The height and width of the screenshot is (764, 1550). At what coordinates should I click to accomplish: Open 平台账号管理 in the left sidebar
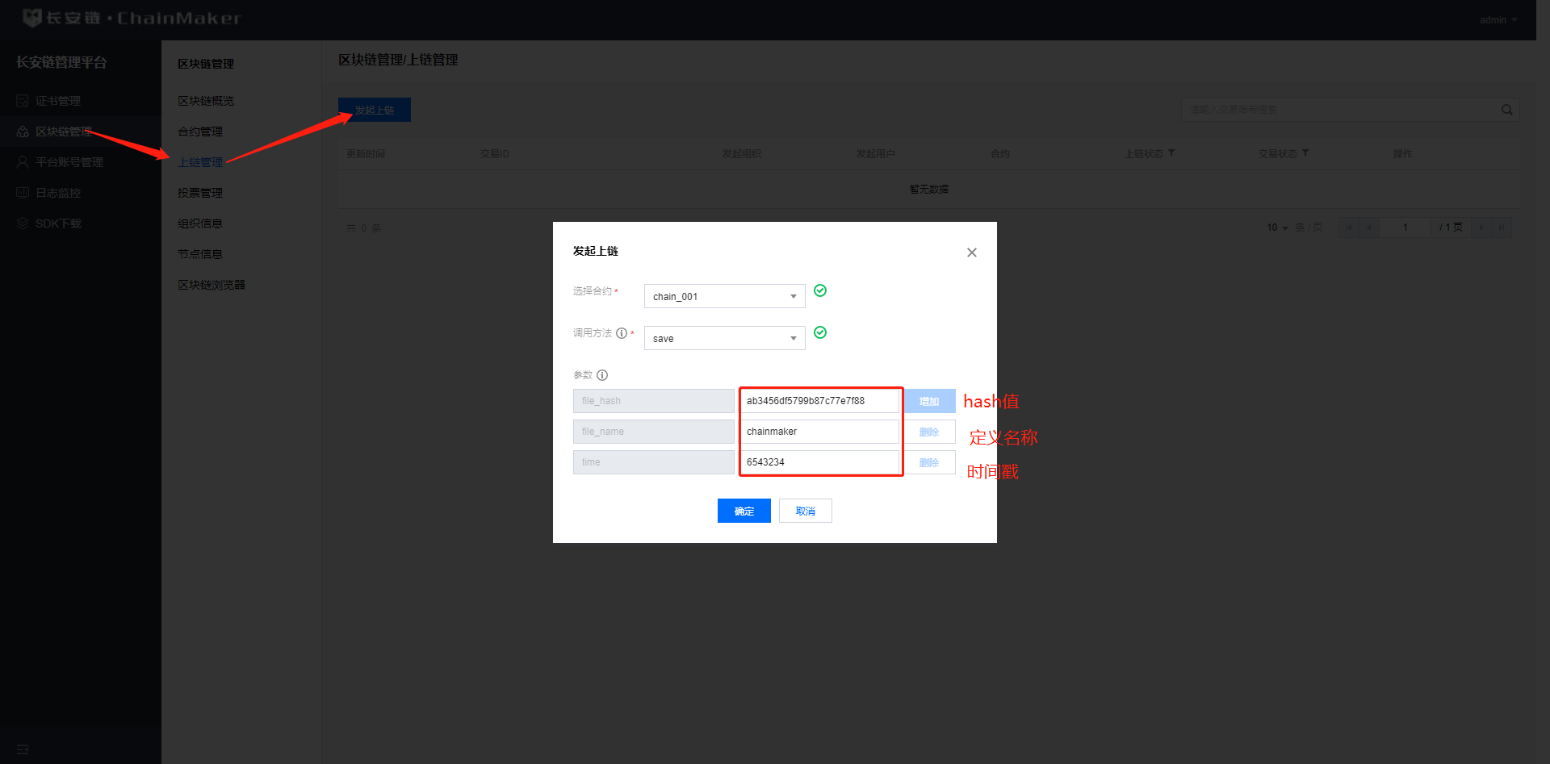pos(69,162)
